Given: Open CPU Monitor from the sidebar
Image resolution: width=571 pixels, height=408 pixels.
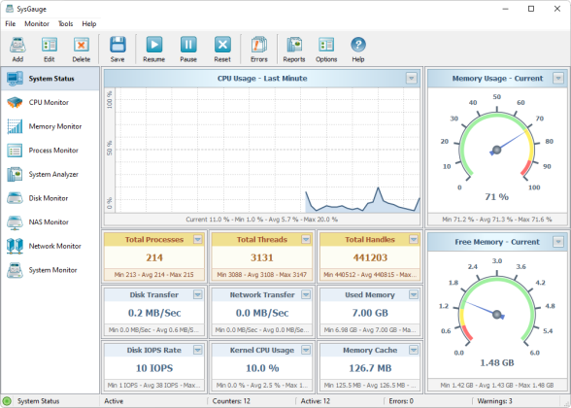Looking at the screenshot, I should pyautogui.click(x=50, y=102).
